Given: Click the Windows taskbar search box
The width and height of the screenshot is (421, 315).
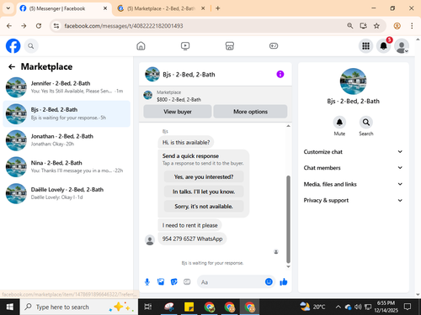Looking at the screenshot, I should pos(79,307).
